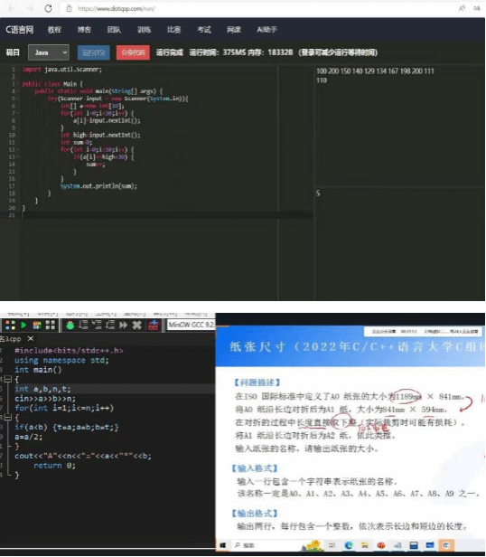Collapse the for loop fold marker
Screen dimensions: 486x557
click(x=8, y=418)
